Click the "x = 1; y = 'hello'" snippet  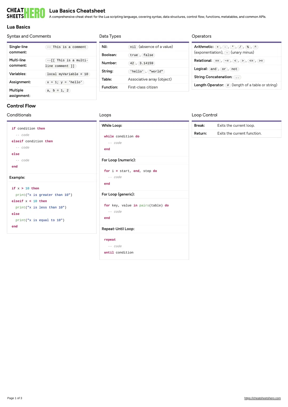point(65,82)
